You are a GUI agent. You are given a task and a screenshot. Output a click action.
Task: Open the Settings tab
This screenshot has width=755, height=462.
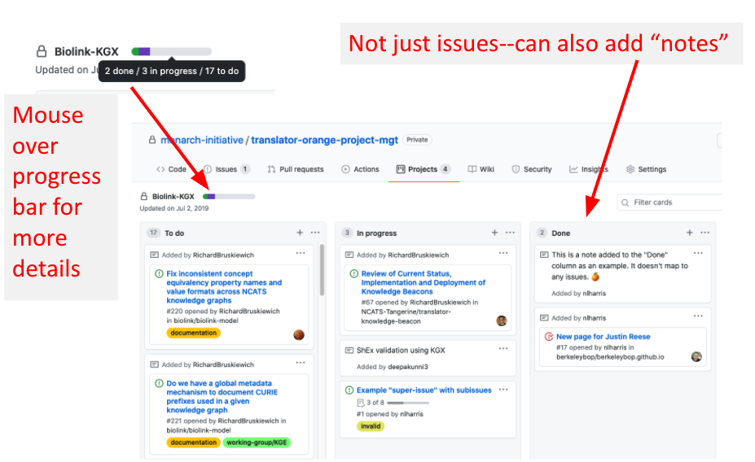(x=646, y=169)
